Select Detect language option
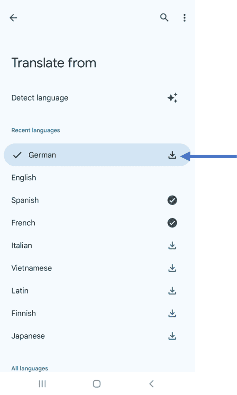This screenshot has width=237, height=395. [x=40, y=98]
